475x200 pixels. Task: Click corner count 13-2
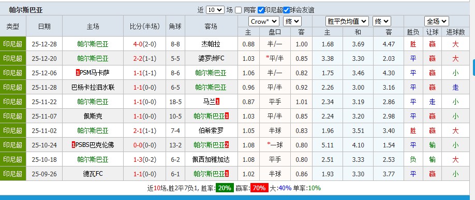175,145
